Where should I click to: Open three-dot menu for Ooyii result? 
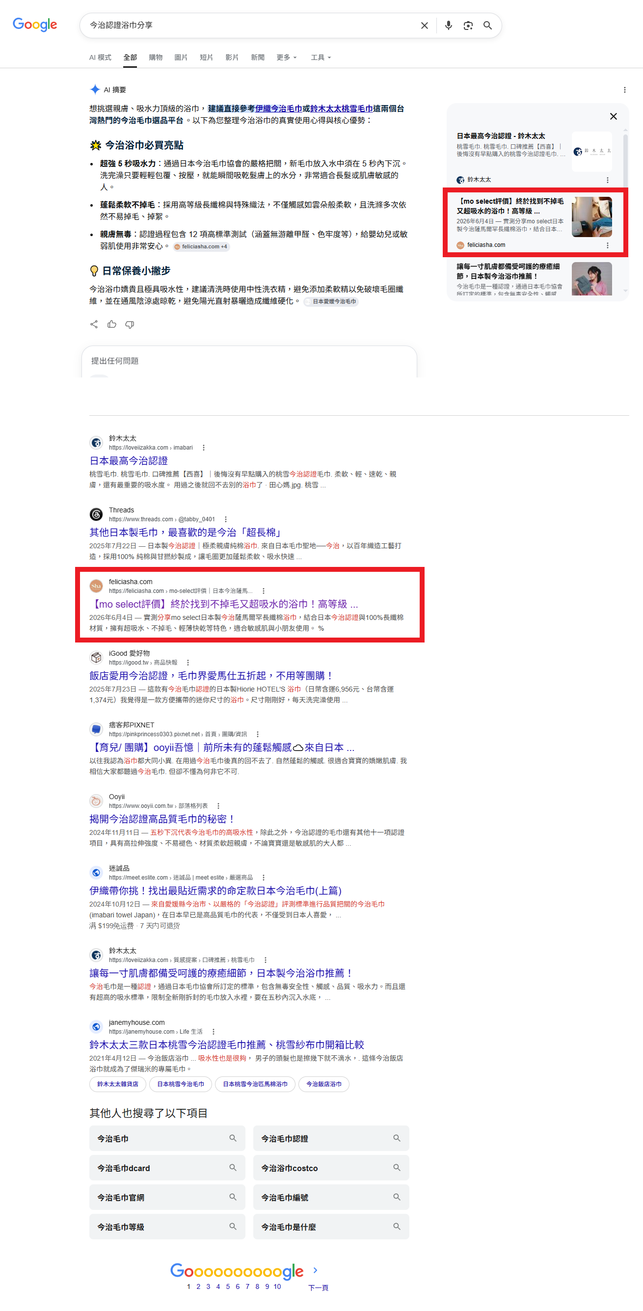(x=218, y=806)
